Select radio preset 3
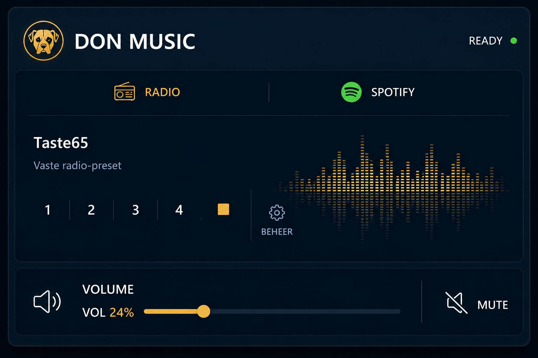Image resolution: width=538 pixels, height=358 pixels. point(136,210)
